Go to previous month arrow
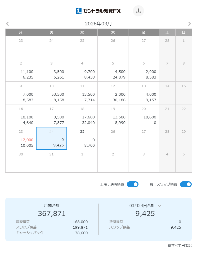Screen dimensions: 197x253 tap(7, 24)
